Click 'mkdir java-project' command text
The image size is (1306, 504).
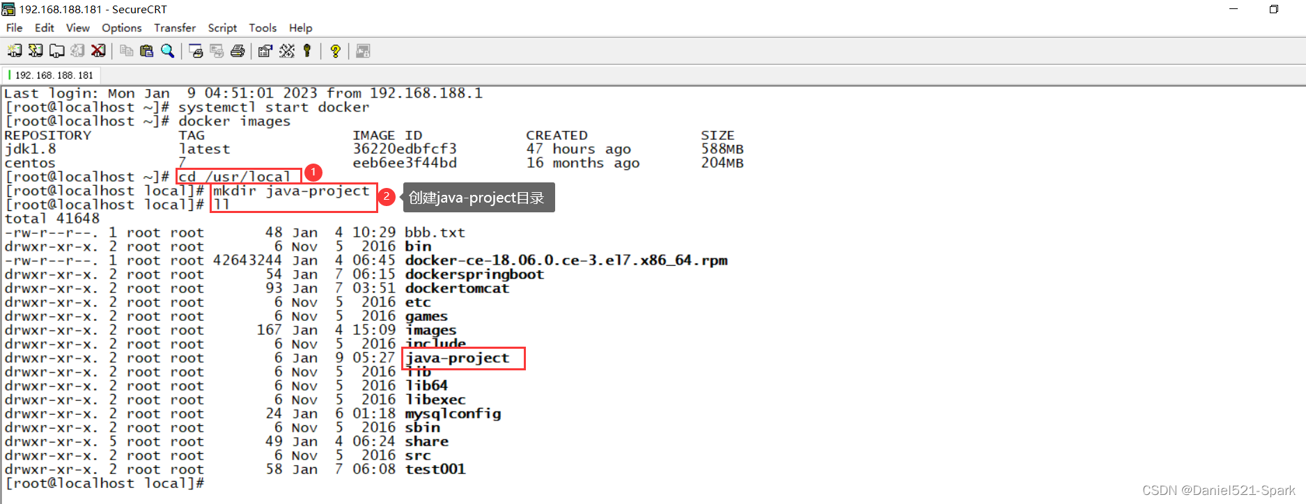(291, 191)
